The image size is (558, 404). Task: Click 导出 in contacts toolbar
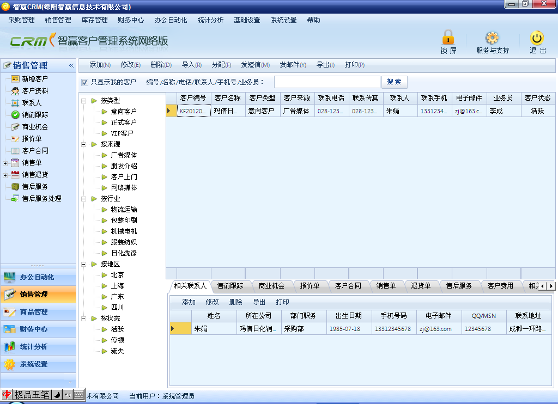[259, 302]
